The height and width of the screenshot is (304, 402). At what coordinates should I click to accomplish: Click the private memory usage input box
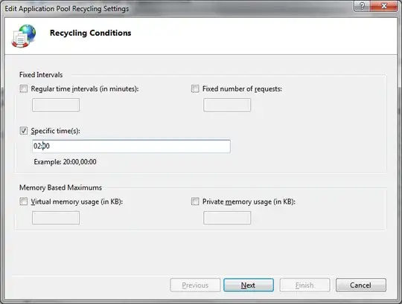click(x=227, y=218)
